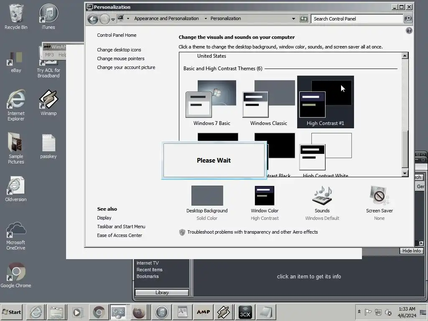
Task: Select the High Contrast #1 theme
Action: tap(325, 102)
